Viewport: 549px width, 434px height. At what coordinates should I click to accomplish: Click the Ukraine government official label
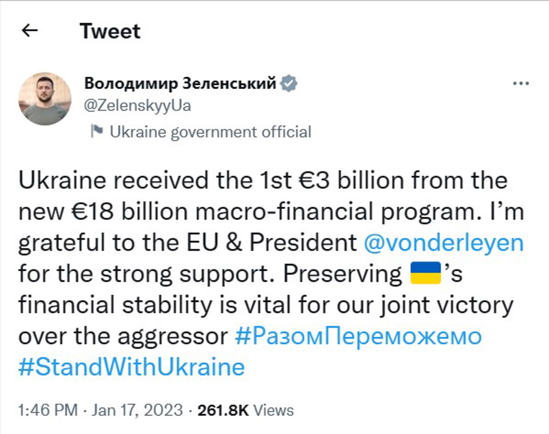click(x=210, y=132)
